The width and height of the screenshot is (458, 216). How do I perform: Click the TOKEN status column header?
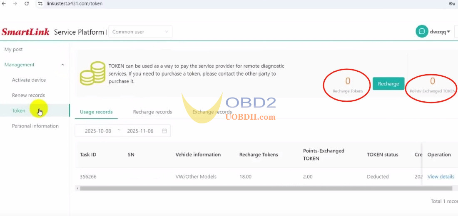click(x=382, y=155)
